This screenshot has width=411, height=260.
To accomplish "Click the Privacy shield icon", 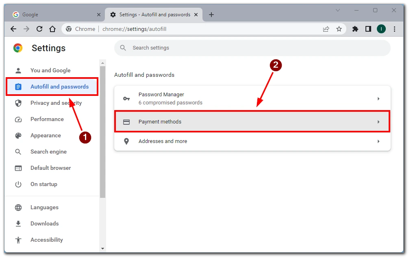I will 18,103.
